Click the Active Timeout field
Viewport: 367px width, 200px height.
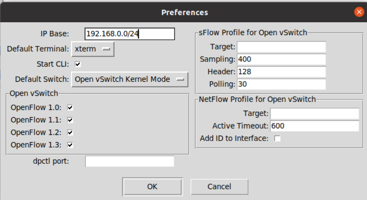click(x=314, y=126)
